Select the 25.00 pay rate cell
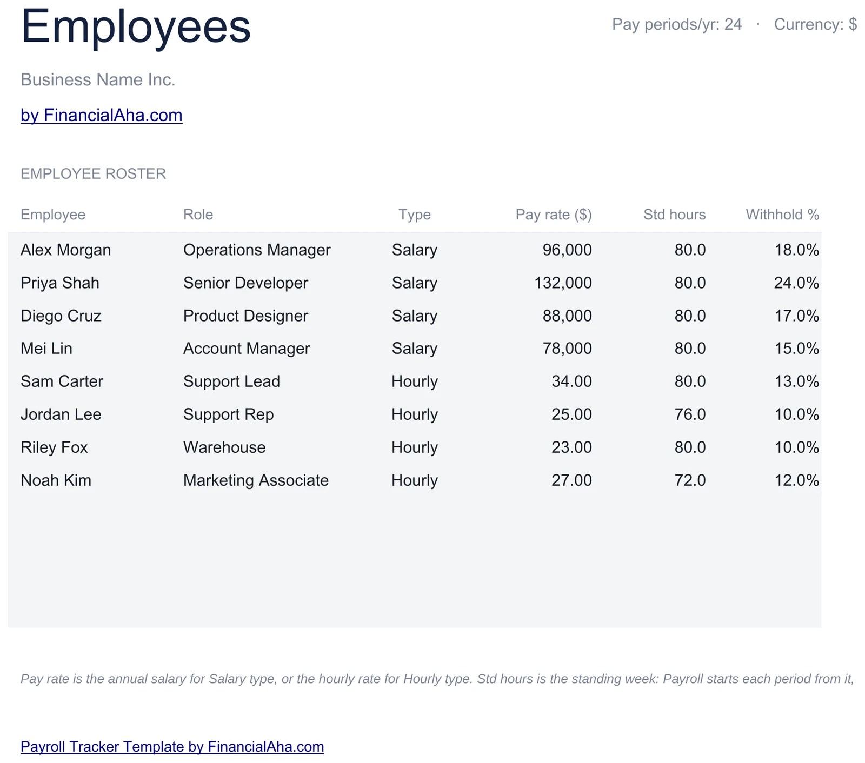This screenshot has width=865, height=763. pos(571,414)
